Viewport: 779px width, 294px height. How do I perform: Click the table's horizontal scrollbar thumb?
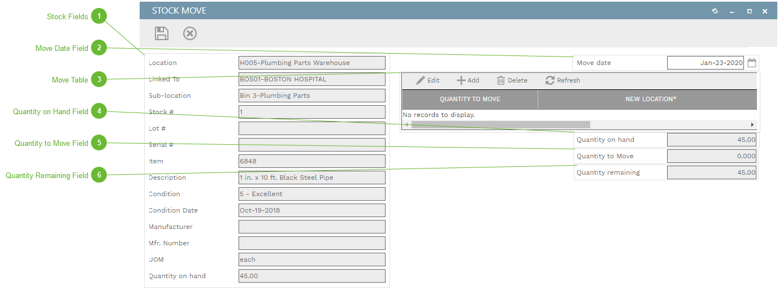coord(500,124)
